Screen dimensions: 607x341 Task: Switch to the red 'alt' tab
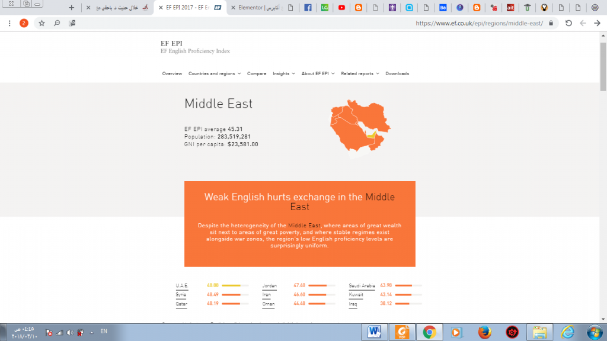pyautogui.click(x=510, y=7)
